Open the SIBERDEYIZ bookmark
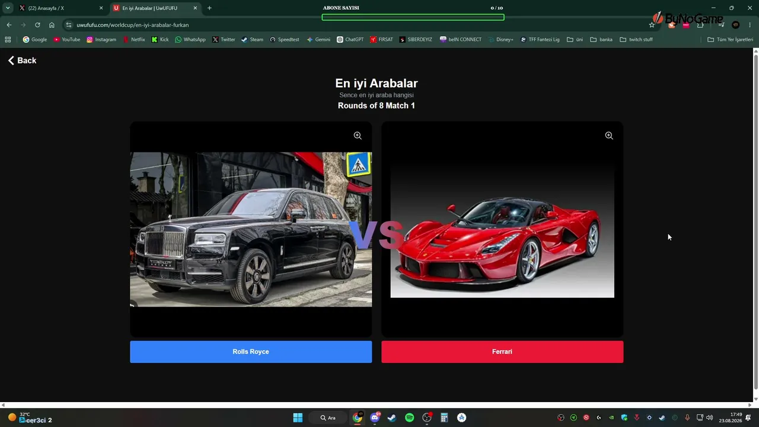Image resolution: width=759 pixels, height=427 pixels. pos(416,40)
